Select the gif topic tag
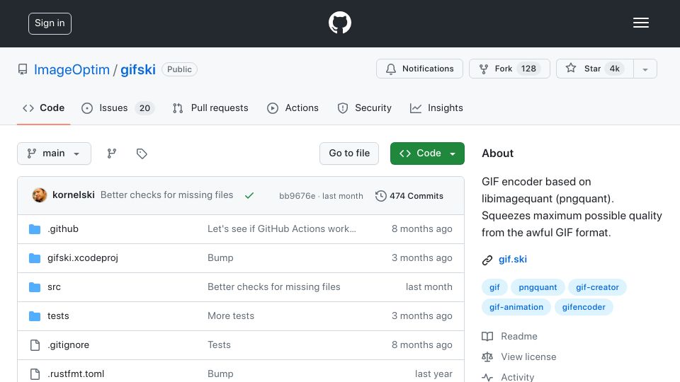680x382 pixels. (494, 287)
